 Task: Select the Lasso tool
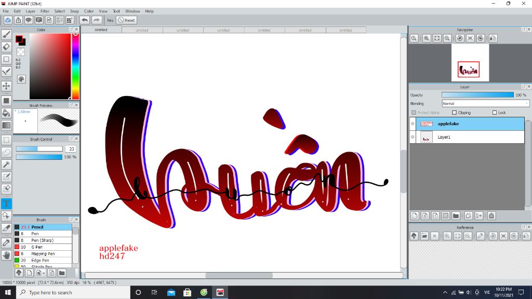[x=6, y=152]
